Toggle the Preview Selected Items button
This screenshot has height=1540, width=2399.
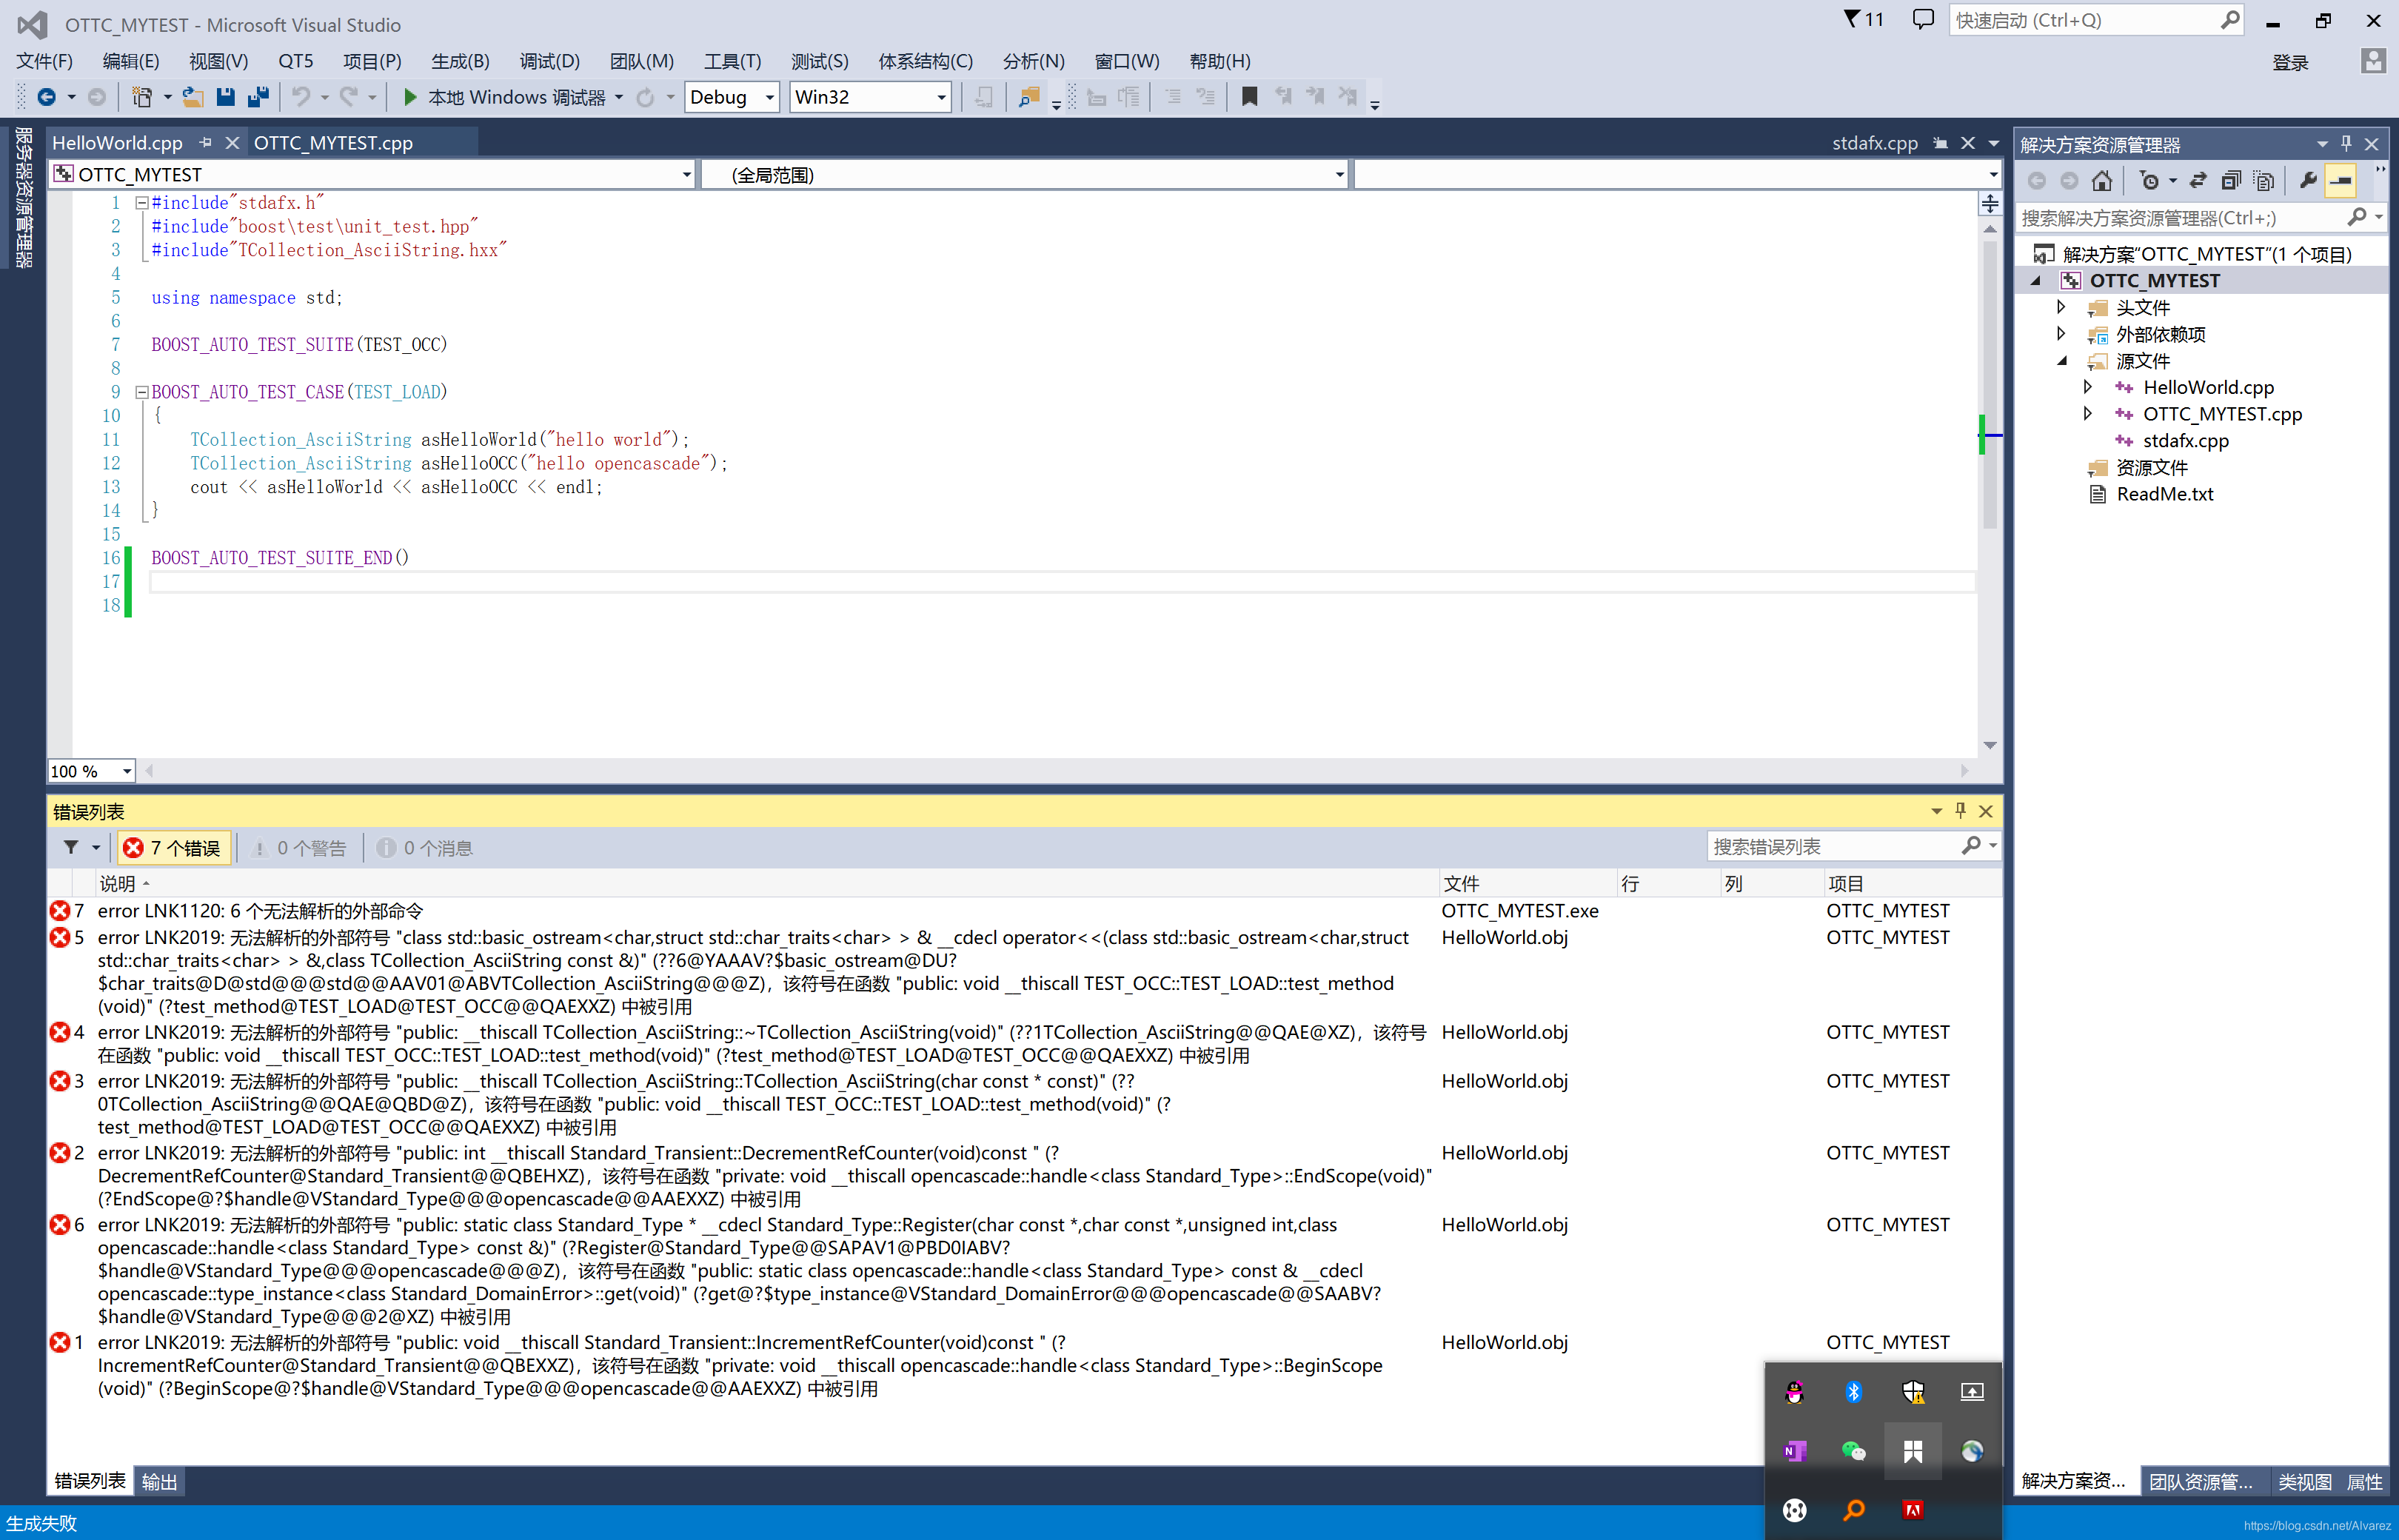coord(2341,181)
